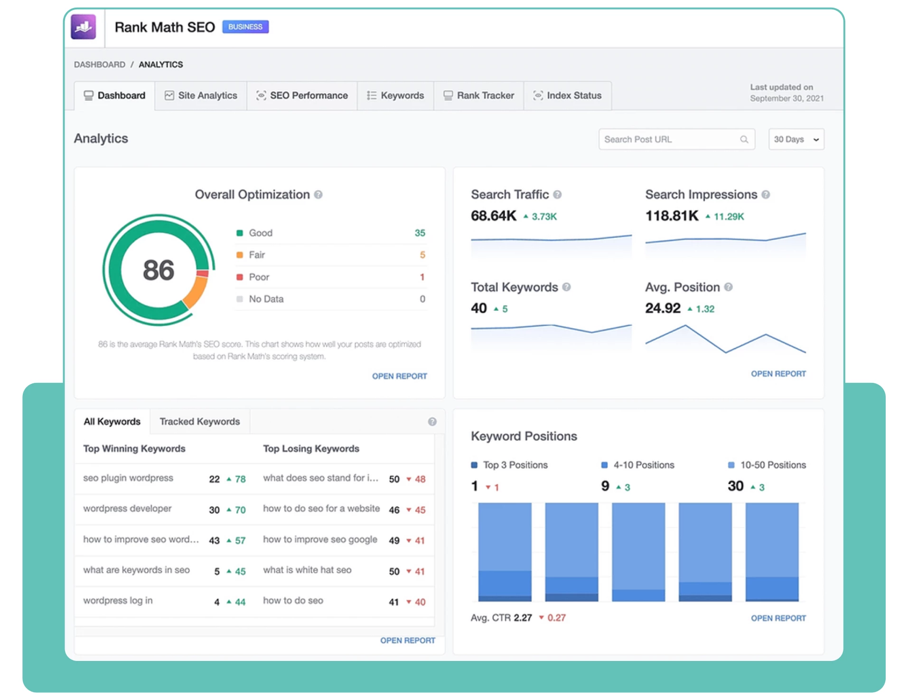Click the Search Traffic sparkline chart

tap(551, 246)
